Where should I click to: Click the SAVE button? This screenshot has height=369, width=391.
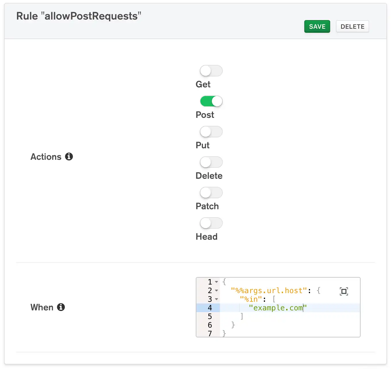[x=317, y=26]
